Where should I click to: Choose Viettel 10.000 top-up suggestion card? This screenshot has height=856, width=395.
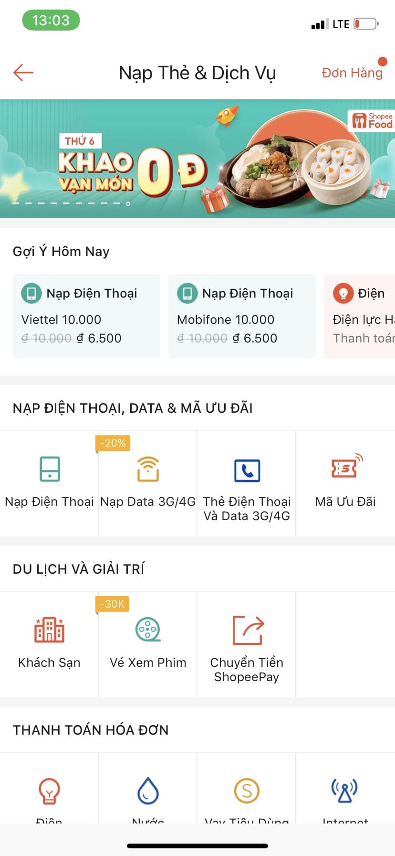coord(86,316)
